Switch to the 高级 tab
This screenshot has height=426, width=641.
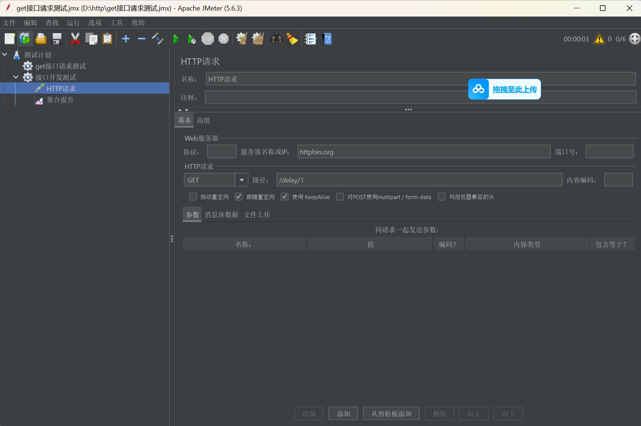tap(203, 120)
